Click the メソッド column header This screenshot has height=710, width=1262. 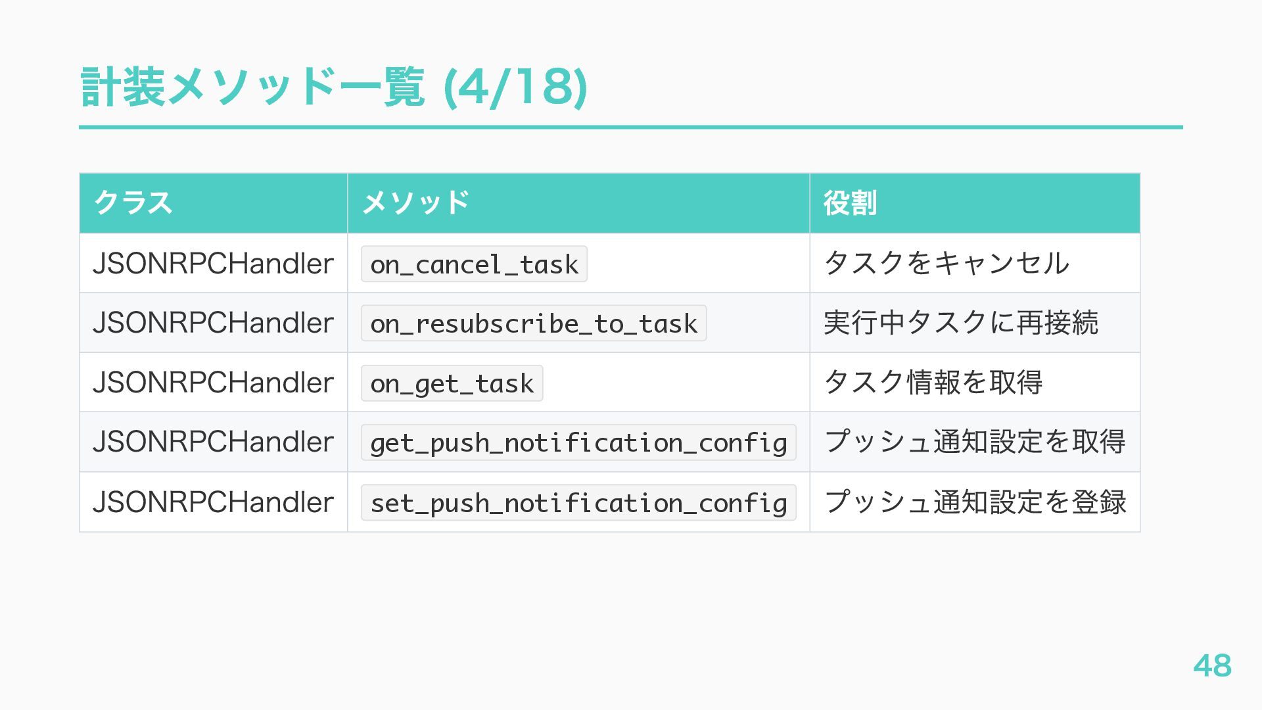[x=415, y=202]
